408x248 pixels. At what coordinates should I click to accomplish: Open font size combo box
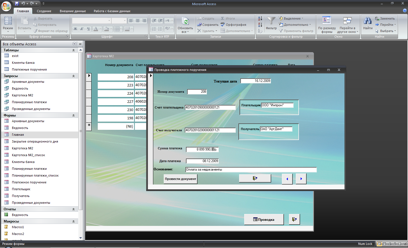point(119,21)
